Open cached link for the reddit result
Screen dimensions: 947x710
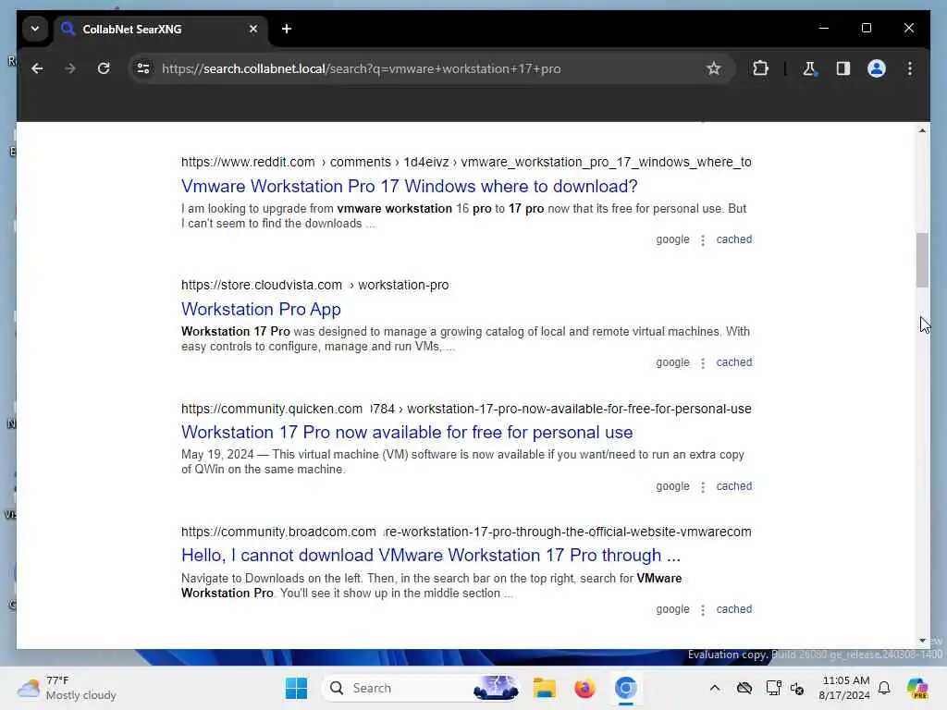(x=733, y=239)
